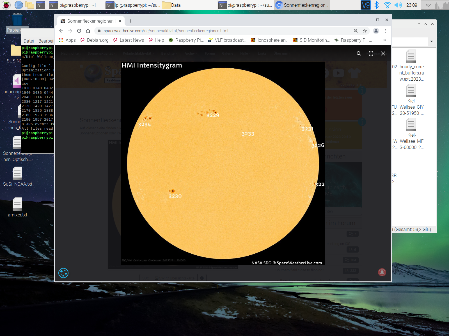Open a new browser tab
The image size is (449, 336).
[131, 21]
